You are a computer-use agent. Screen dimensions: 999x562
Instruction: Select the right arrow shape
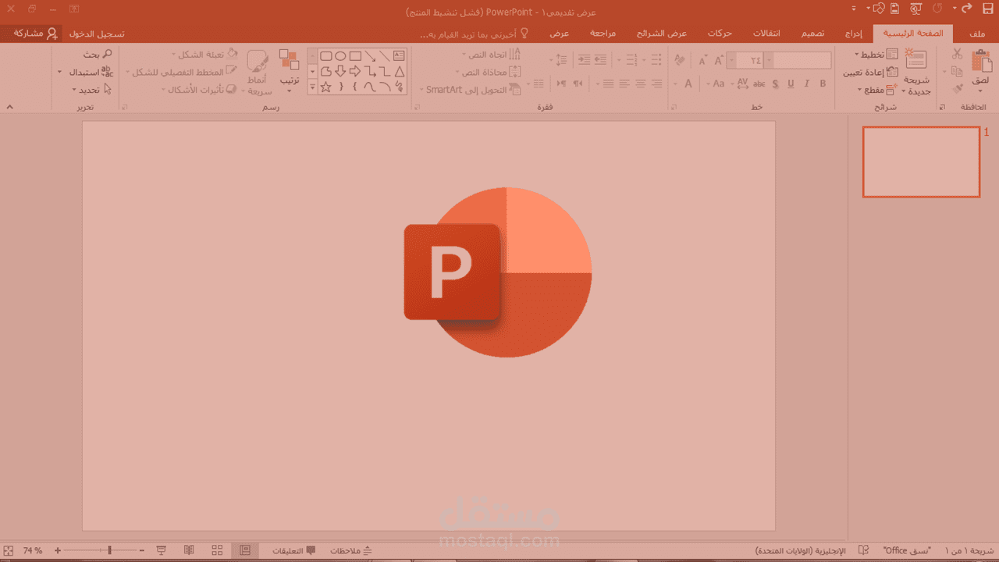[355, 72]
